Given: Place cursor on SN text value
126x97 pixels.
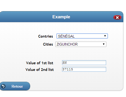Looking at the screenshot, I should [64, 63].
